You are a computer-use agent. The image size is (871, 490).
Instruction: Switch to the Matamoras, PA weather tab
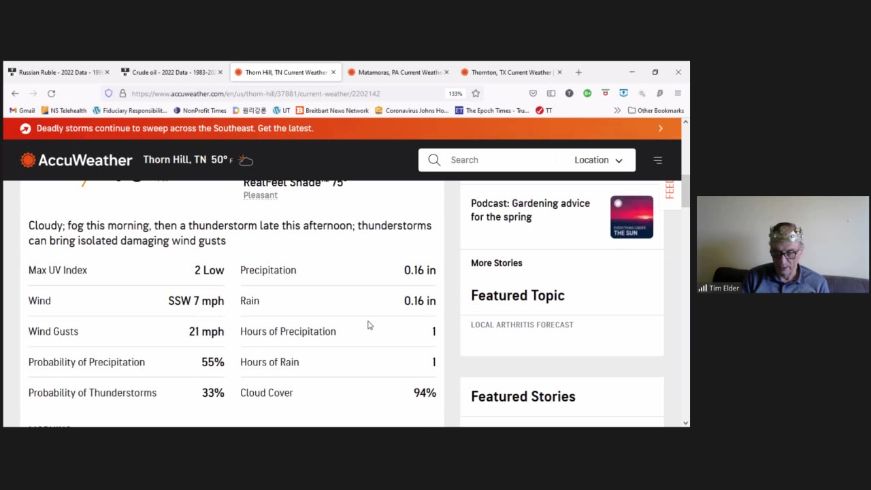click(x=399, y=72)
